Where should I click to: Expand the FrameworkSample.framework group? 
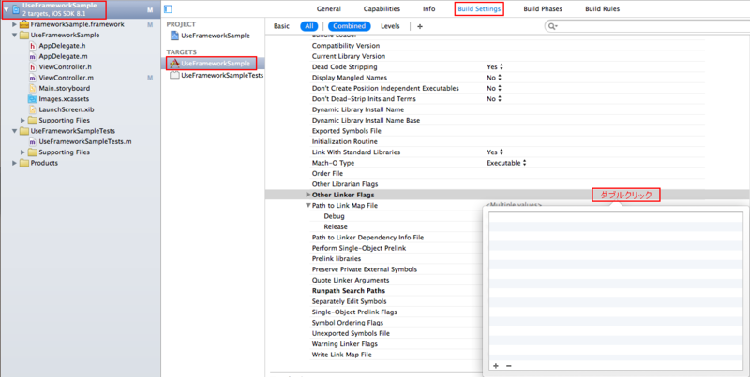(x=15, y=24)
